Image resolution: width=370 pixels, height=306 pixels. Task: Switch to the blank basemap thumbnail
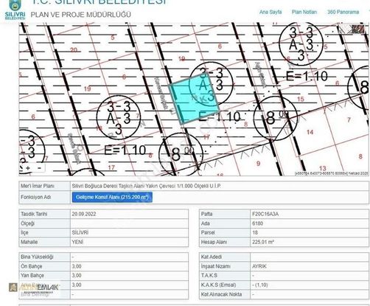click(345, 29)
